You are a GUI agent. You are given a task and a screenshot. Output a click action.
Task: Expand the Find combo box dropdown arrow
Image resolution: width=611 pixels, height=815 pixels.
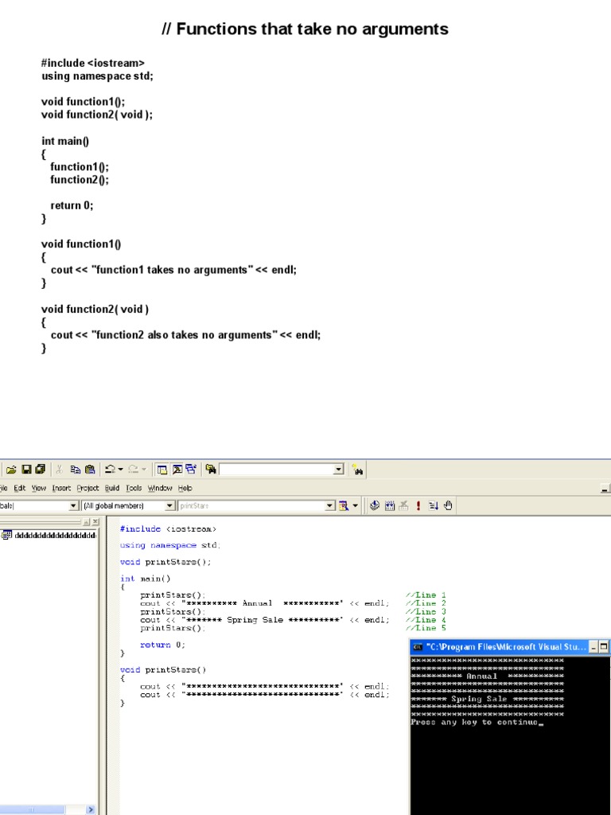click(x=339, y=470)
